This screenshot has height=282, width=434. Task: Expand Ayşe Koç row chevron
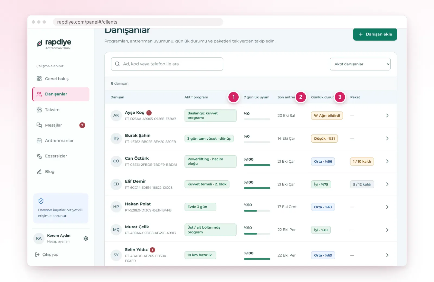387,116
